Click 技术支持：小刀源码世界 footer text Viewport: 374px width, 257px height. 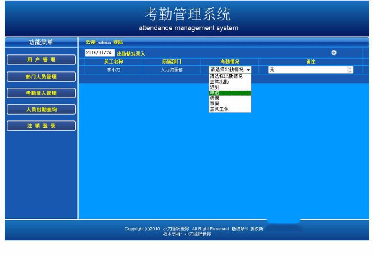tap(187, 234)
